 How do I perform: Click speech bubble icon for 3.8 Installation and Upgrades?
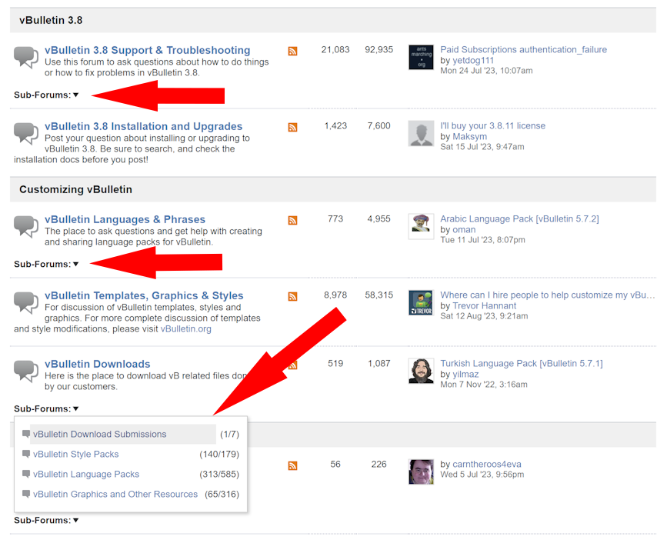(26, 133)
